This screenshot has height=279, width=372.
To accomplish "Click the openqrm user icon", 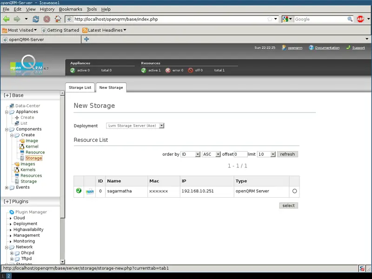I will [x=284, y=48].
